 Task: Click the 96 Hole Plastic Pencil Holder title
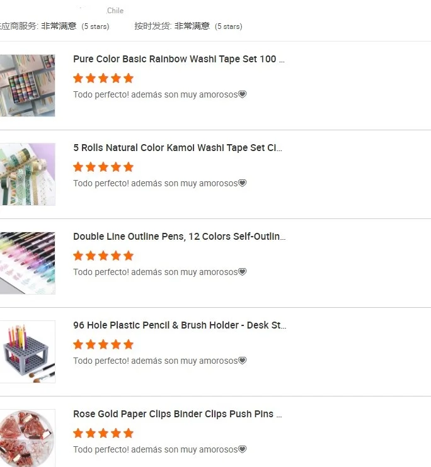coord(180,325)
